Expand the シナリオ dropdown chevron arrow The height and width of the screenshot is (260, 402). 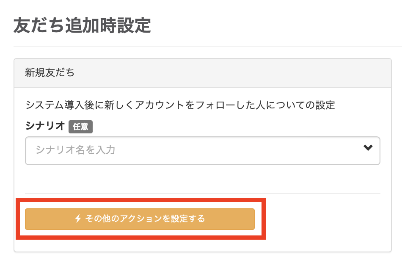[368, 148]
